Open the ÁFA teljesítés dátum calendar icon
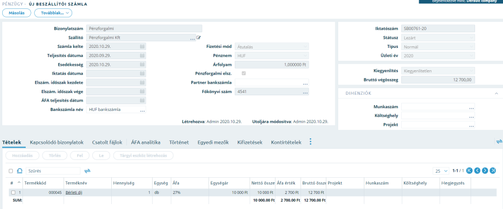 pyautogui.click(x=142, y=100)
